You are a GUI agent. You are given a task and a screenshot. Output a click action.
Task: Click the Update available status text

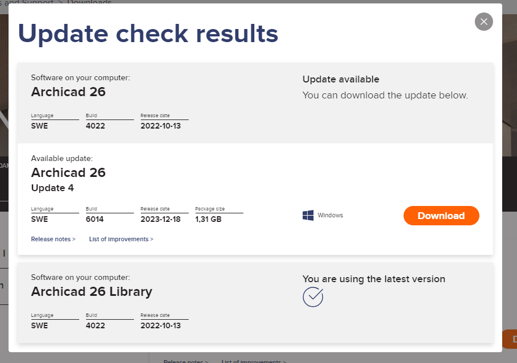tap(340, 79)
